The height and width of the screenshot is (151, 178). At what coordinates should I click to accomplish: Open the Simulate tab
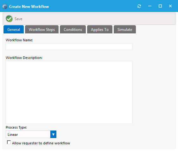(125, 29)
